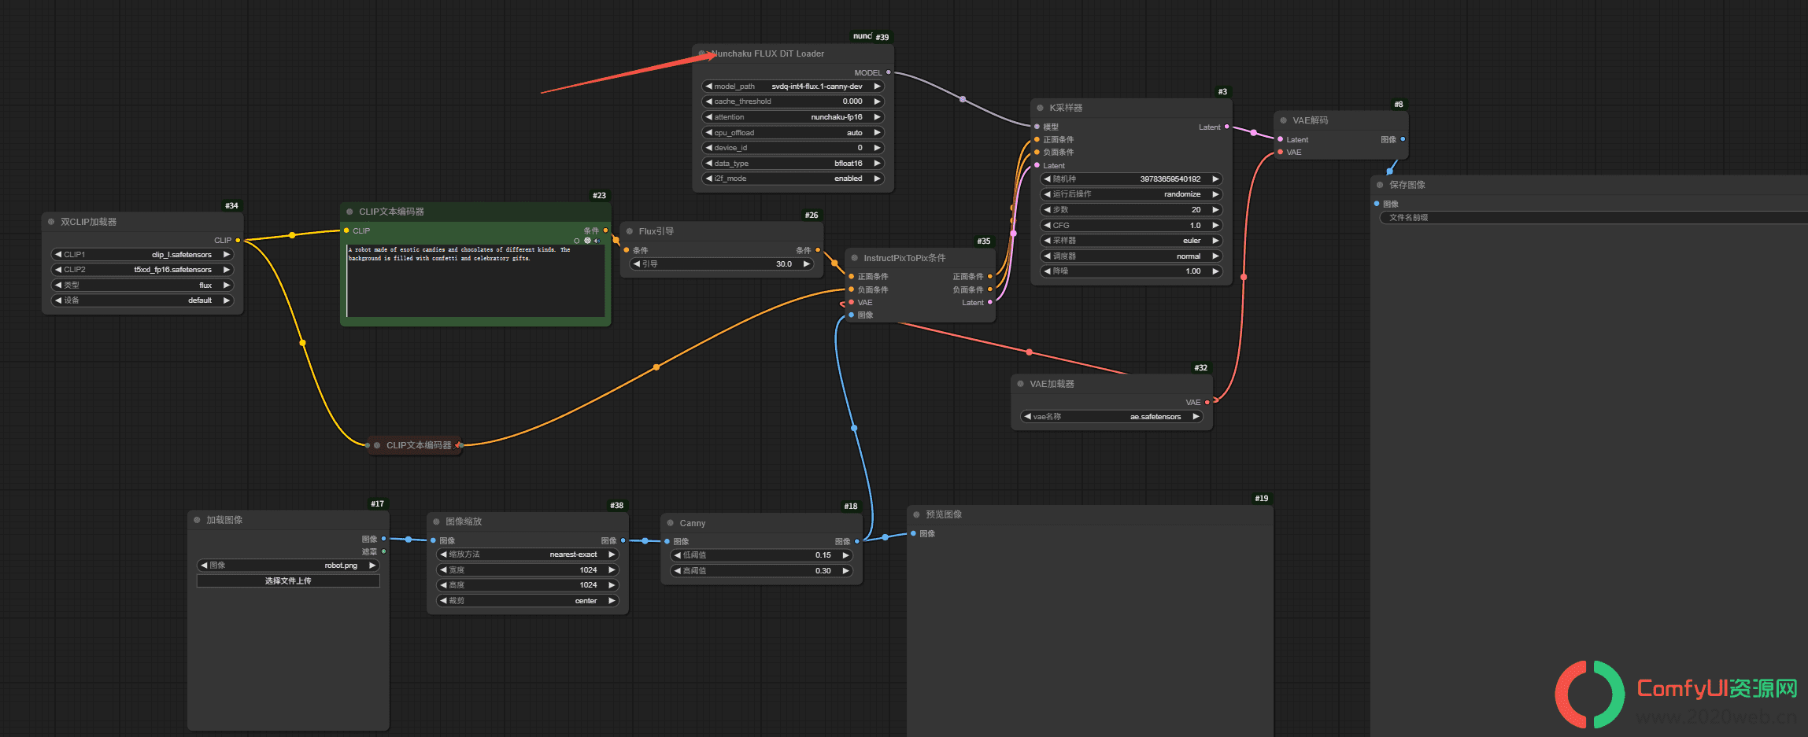Image resolution: width=1808 pixels, height=737 pixels.
Task: Open the 缩放方法 nearest-exact dropdown
Action: 527,555
